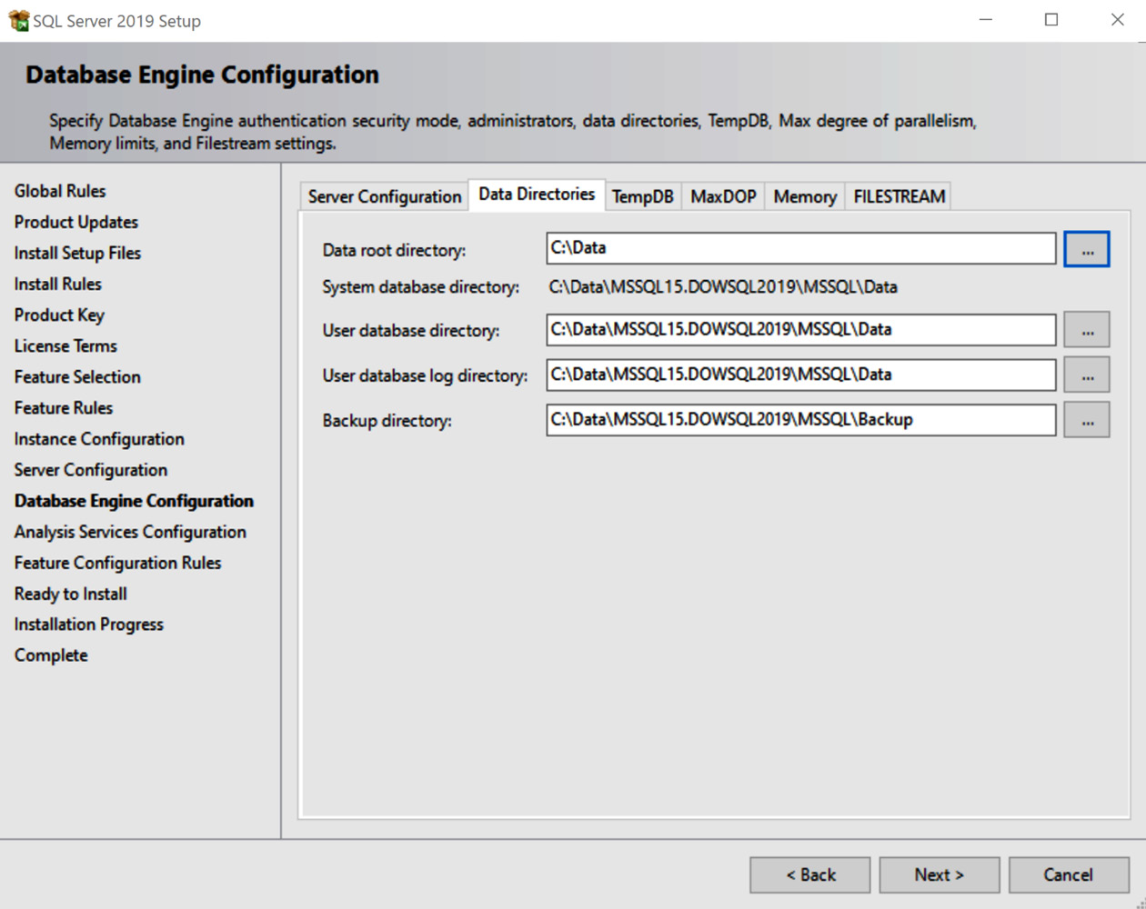Click the SQL Server Setup title bar icon
This screenshot has width=1146, height=909.
17,19
